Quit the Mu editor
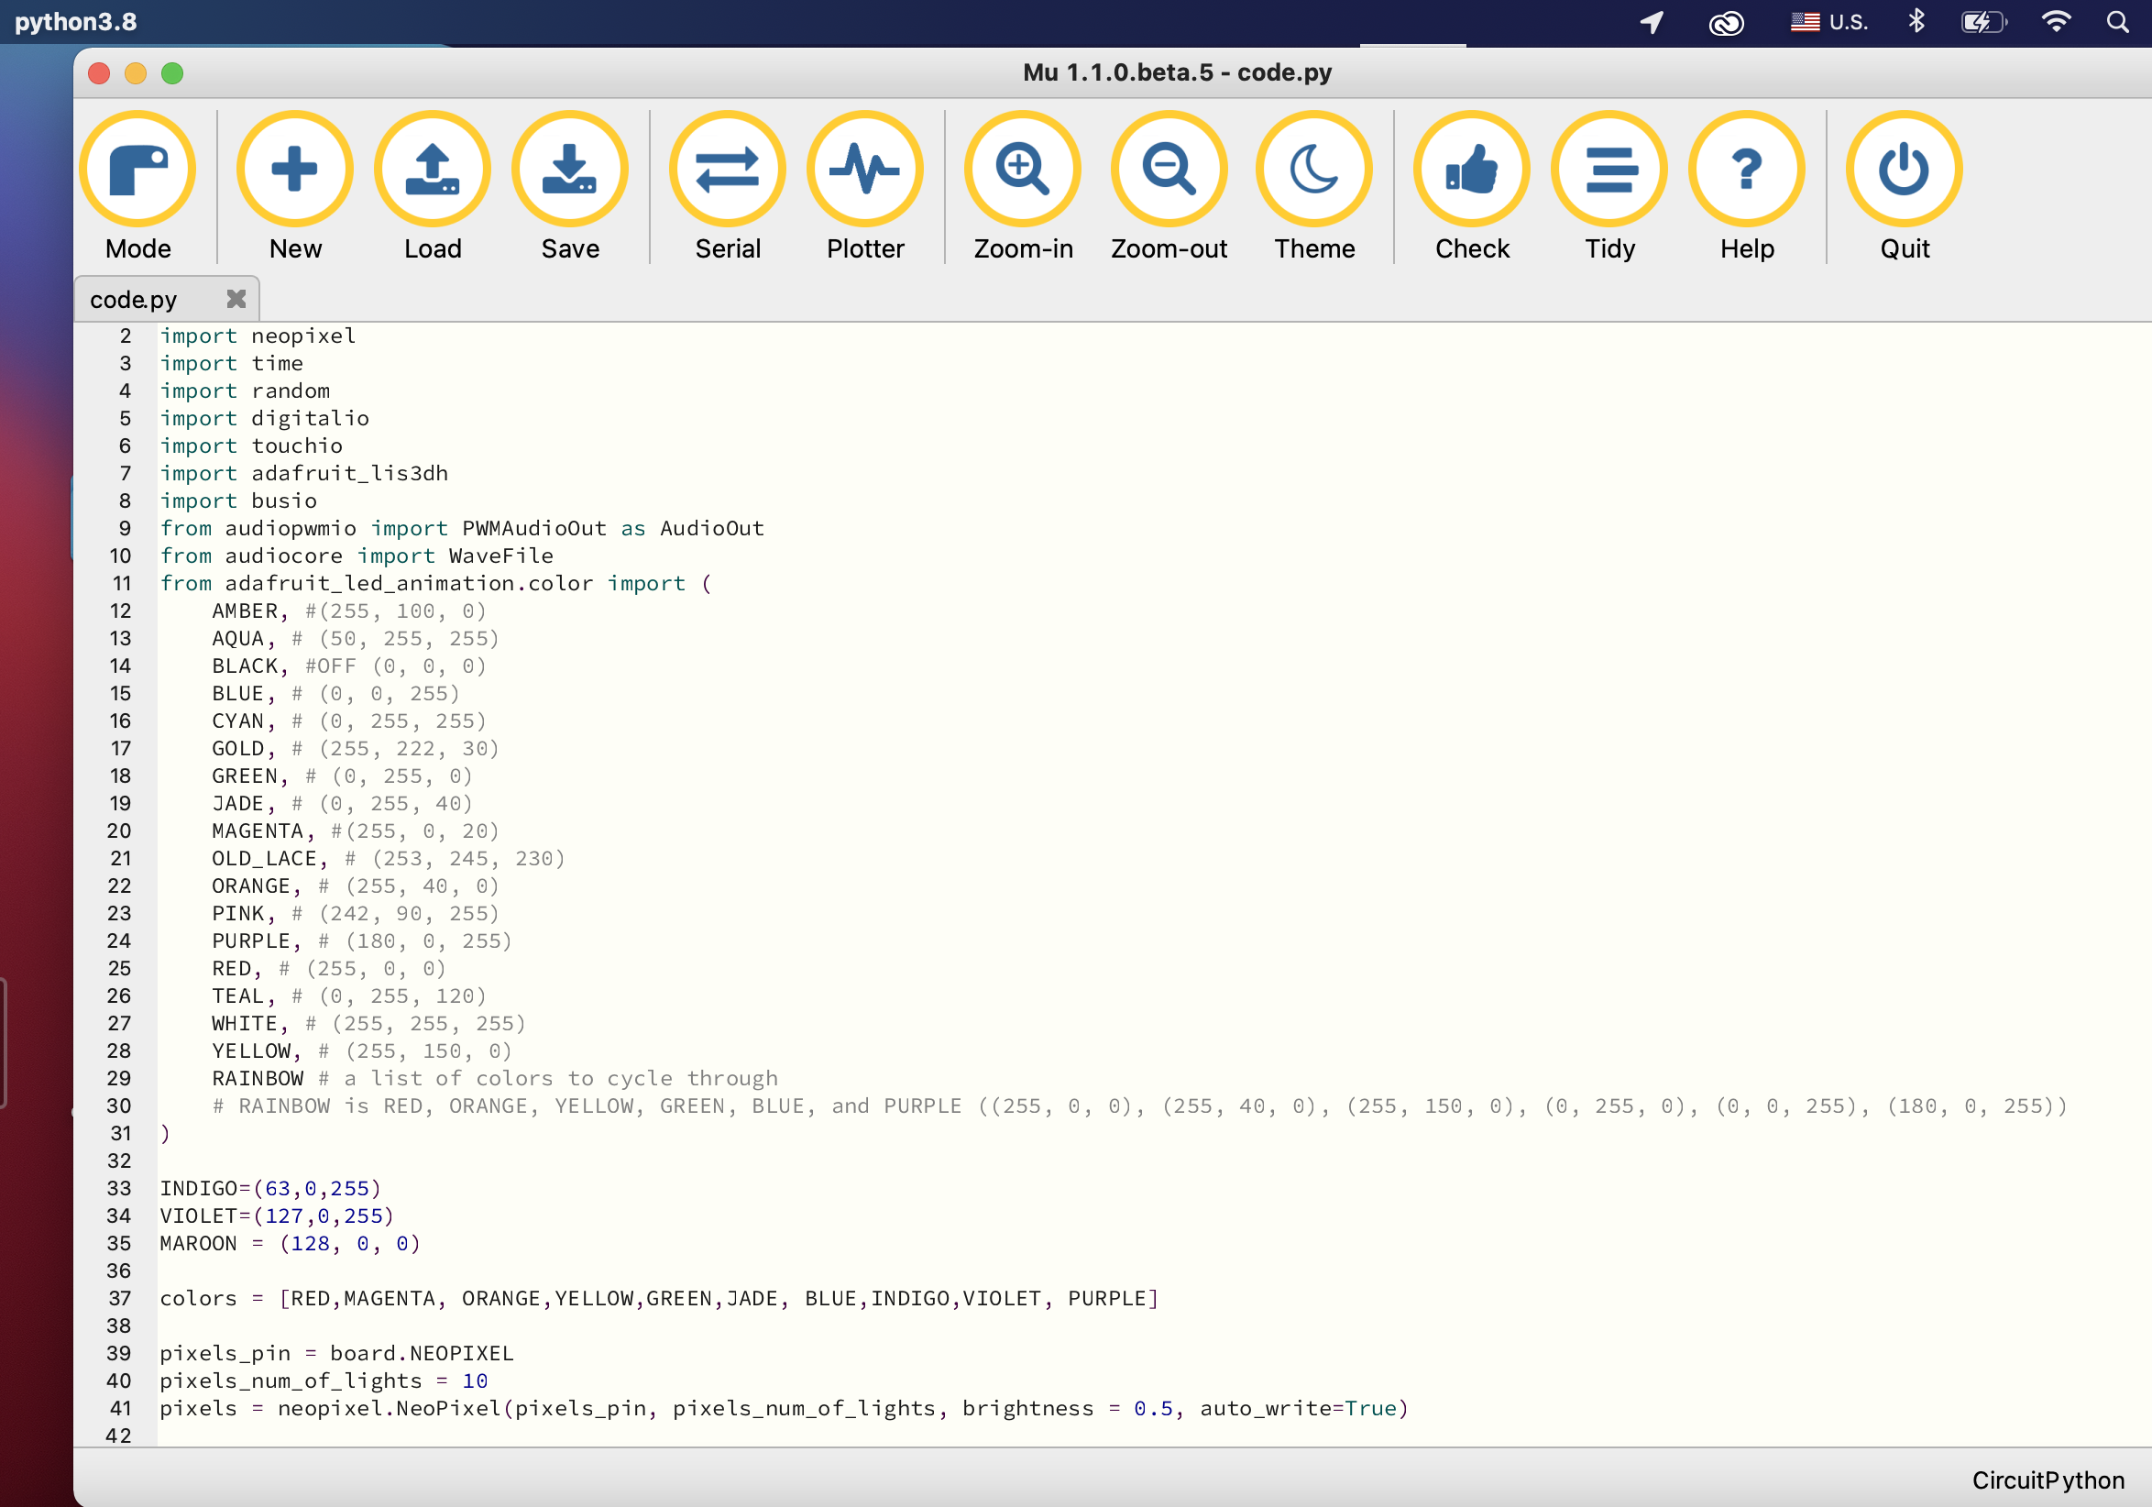This screenshot has width=2152, height=1507. pos(1905,186)
